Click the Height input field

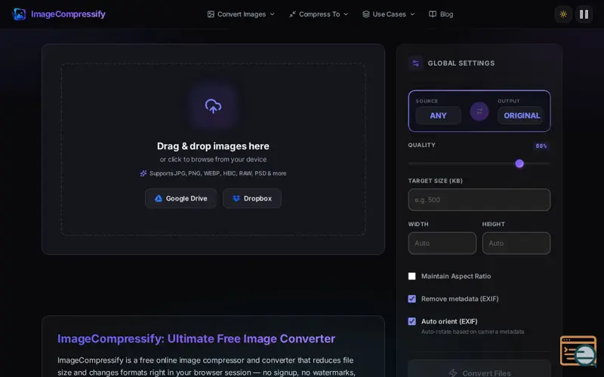pyautogui.click(x=516, y=243)
